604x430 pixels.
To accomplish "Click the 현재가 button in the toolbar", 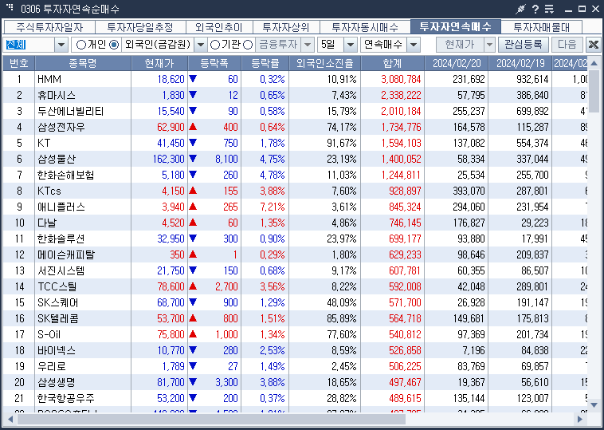I will tap(460, 45).
